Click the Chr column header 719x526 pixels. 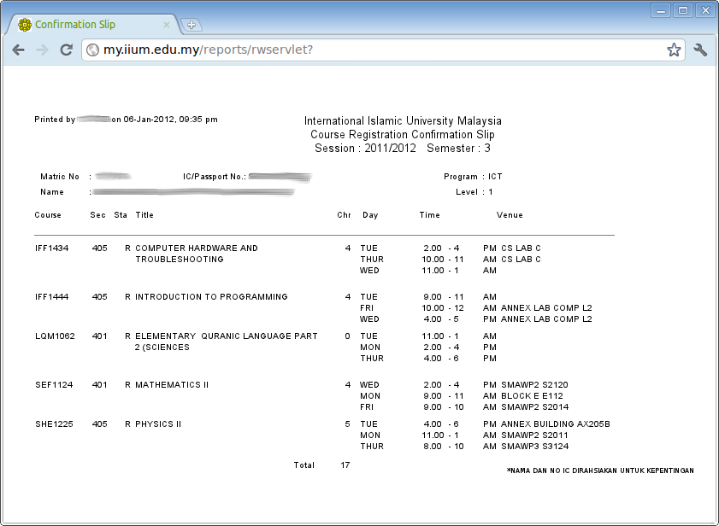(344, 215)
